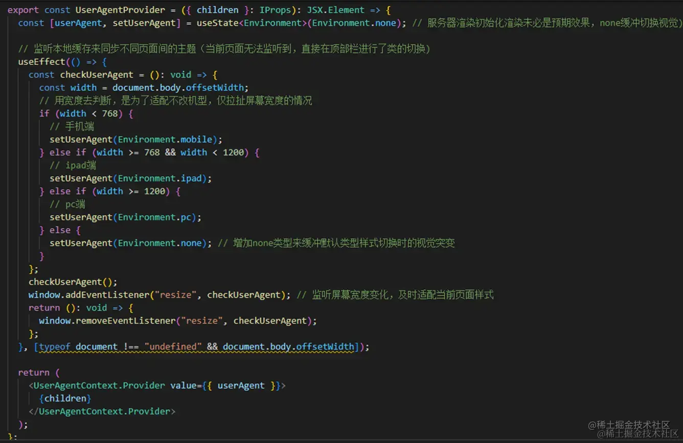This screenshot has height=443, width=683.
Task: Click the 'return (): void =>' cleanup line
Action: (81, 308)
